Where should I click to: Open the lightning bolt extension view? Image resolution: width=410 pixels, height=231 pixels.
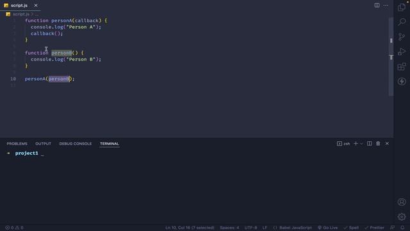pyautogui.click(x=402, y=81)
